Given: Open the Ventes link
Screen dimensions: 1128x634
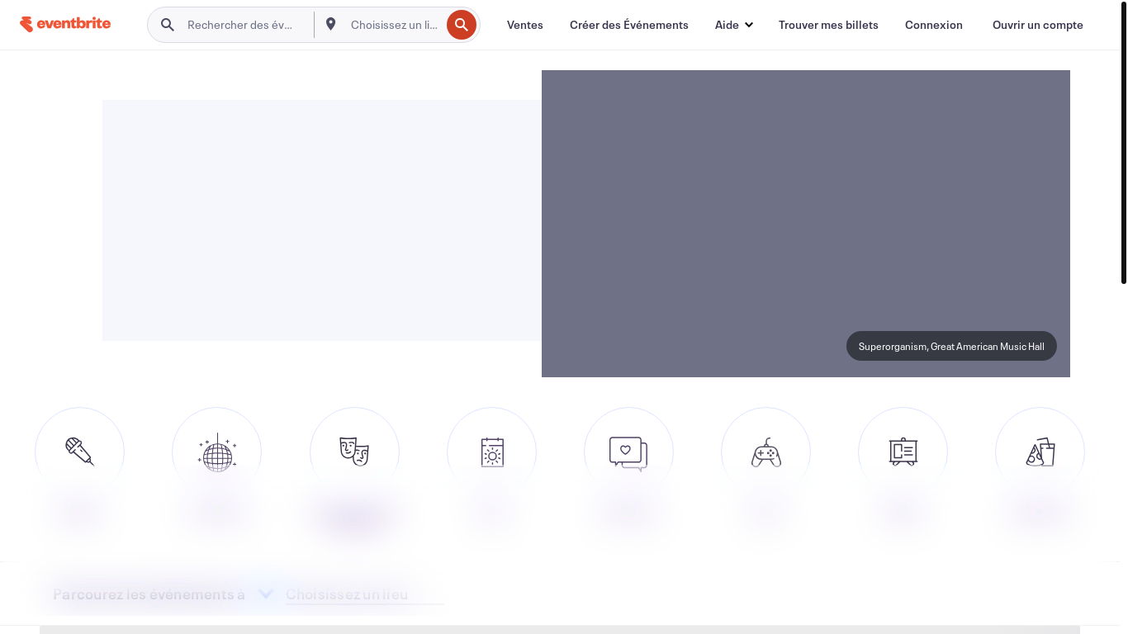Looking at the screenshot, I should point(525,25).
